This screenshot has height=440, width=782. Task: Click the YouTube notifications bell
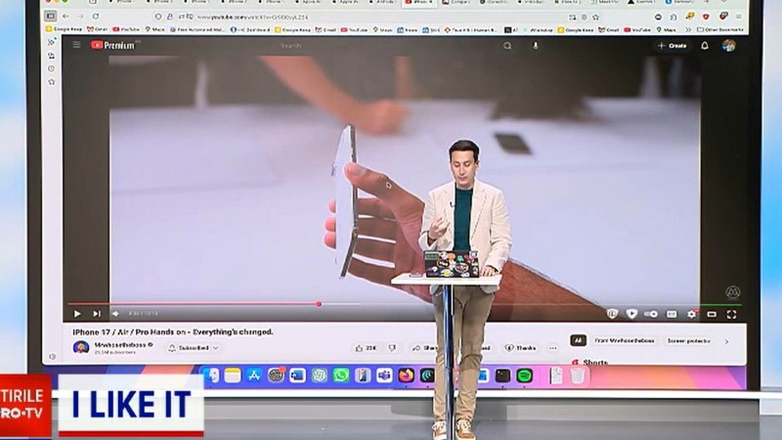(x=705, y=46)
